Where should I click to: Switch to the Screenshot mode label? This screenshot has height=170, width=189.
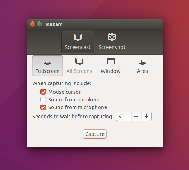coord(112,47)
